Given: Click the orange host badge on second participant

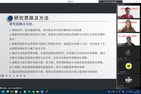Looking at the screenshot, I should coord(118,31).
